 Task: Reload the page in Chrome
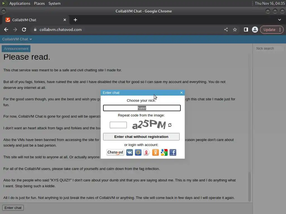[24, 30]
